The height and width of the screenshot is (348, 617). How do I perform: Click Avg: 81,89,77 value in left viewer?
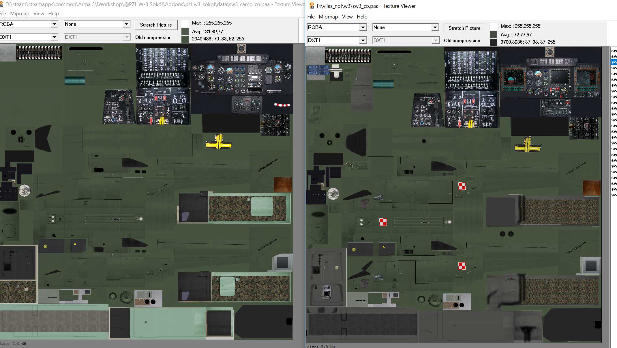tap(208, 31)
